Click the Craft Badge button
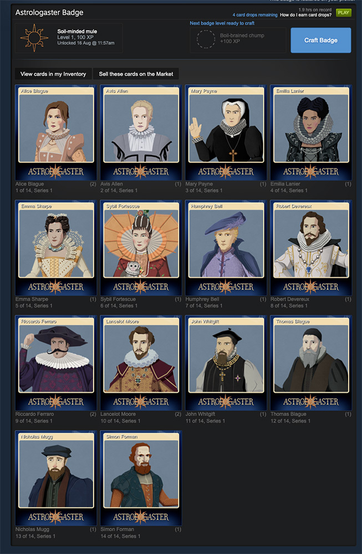This screenshot has height=554, width=362. point(320,40)
